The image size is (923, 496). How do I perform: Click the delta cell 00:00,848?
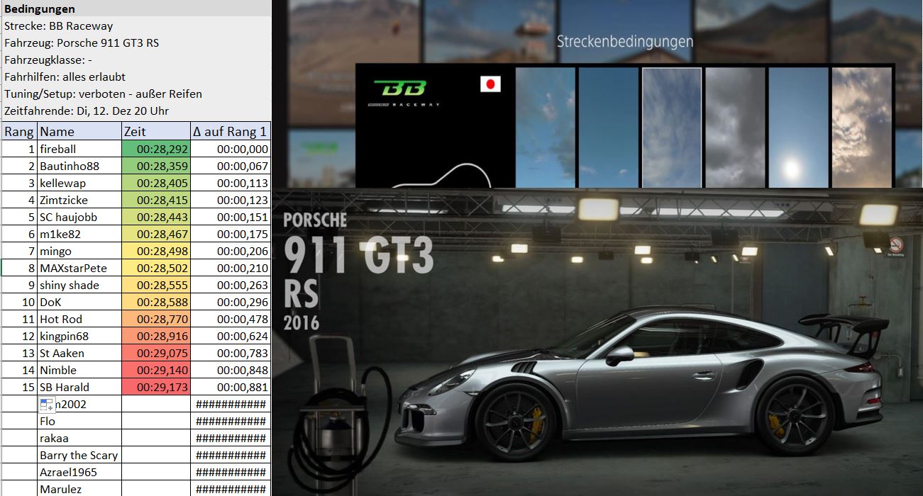pyautogui.click(x=231, y=370)
